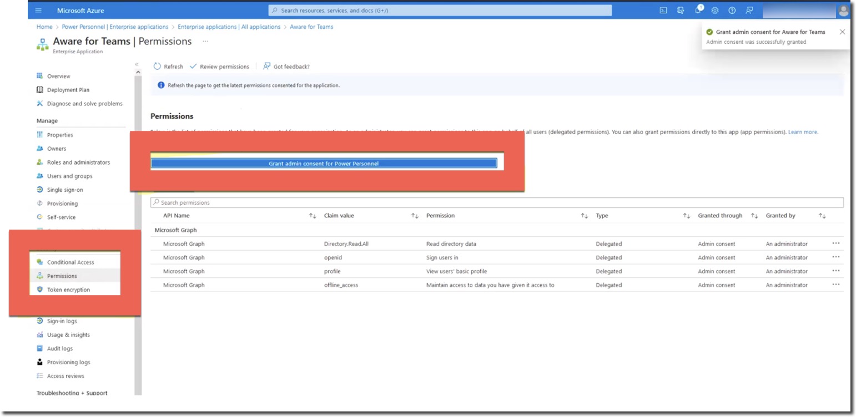Dismiss the admin consent notification
Image resolution: width=856 pixels, height=417 pixels.
842,32
